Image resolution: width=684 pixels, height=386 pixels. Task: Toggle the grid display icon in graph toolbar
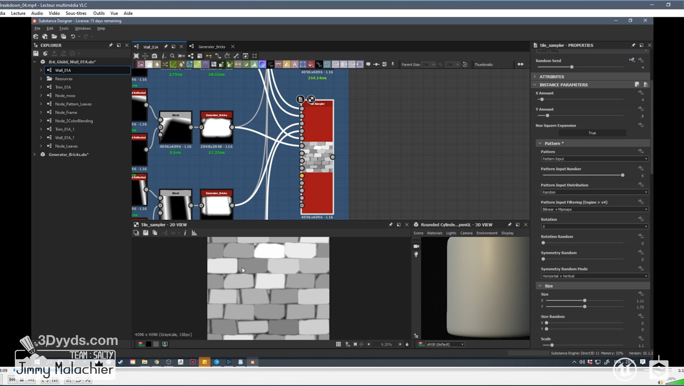[255, 56]
